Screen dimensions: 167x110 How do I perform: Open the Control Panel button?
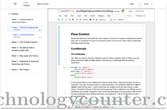(140, 11)
